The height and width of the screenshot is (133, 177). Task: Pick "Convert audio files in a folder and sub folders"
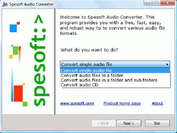(109, 80)
